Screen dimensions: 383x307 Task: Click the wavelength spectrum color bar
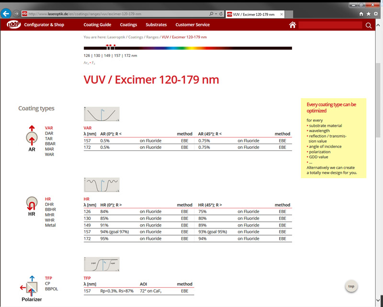[188, 48]
